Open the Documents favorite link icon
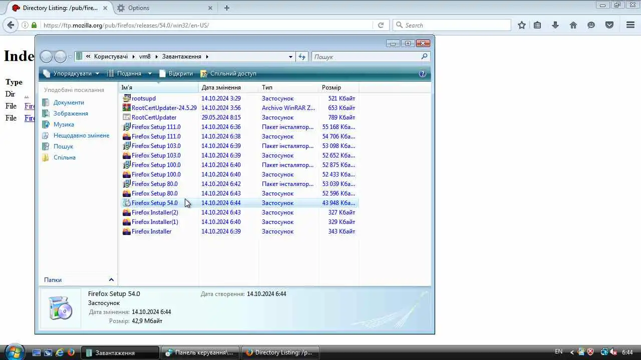This screenshot has height=360, width=641. tap(46, 102)
